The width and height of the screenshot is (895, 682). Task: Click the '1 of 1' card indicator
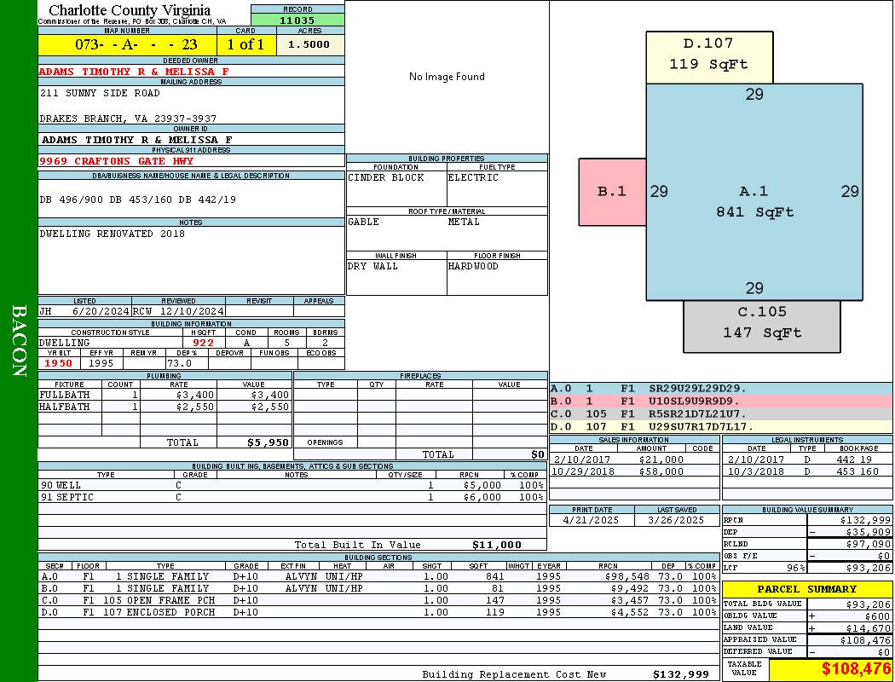coord(245,44)
